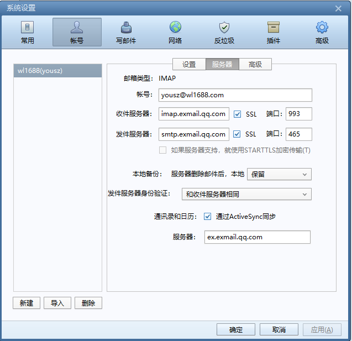Select the 帐号 account settings icon
This screenshot has height=341, width=352.
77,32
